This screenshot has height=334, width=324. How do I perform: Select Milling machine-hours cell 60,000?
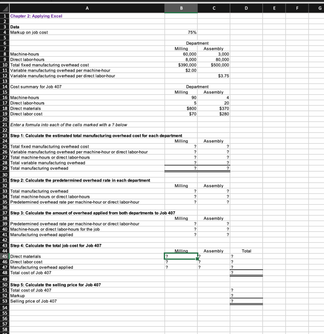(x=181, y=54)
